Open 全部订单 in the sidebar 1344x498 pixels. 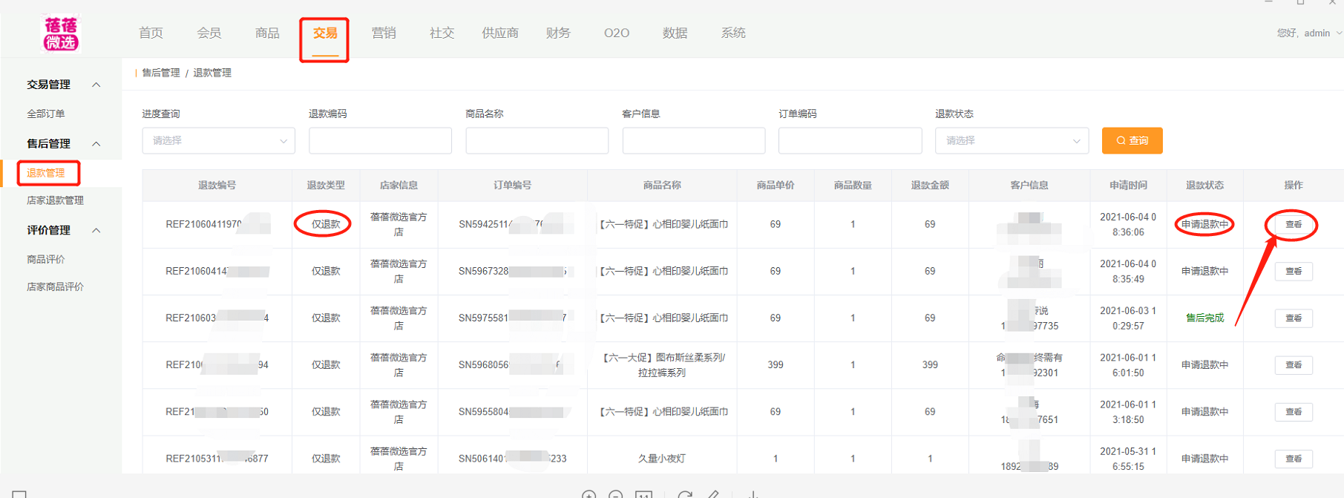pos(46,114)
